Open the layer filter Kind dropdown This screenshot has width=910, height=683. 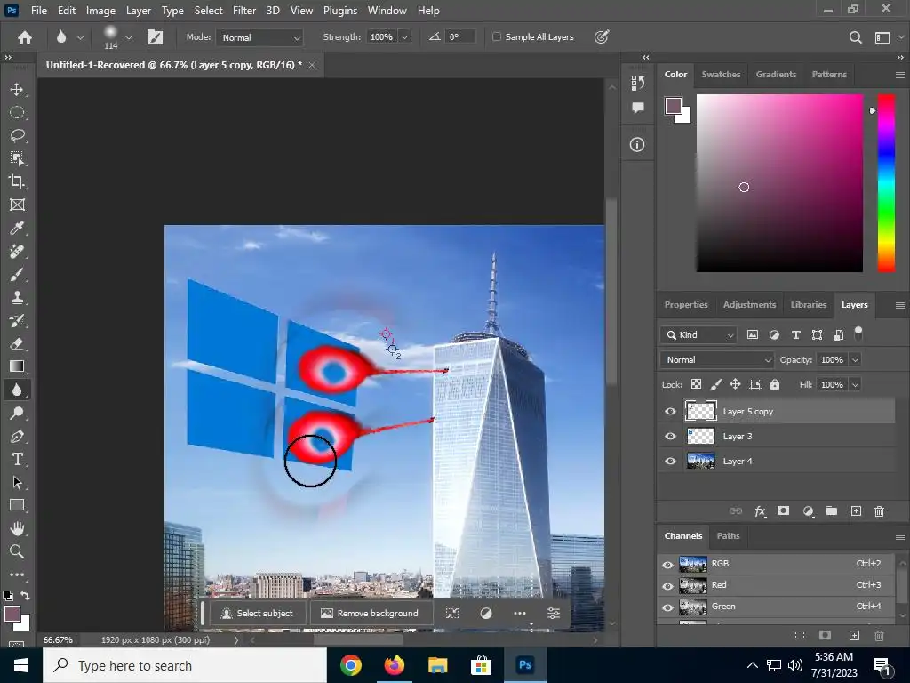tap(698, 335)
